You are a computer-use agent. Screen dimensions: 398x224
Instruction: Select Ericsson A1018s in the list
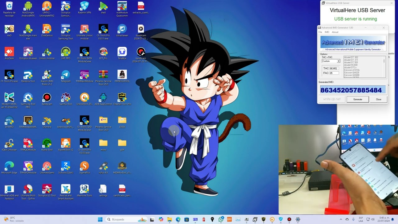352,70
